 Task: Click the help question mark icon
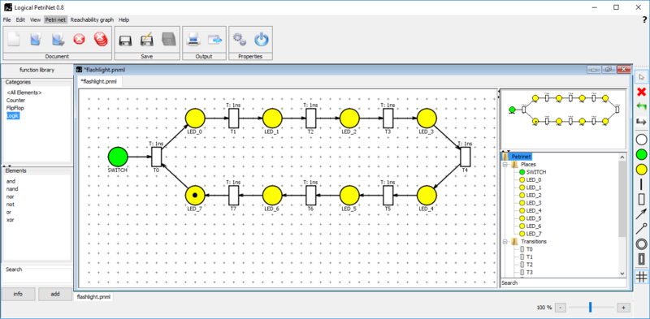click(644, 19)
